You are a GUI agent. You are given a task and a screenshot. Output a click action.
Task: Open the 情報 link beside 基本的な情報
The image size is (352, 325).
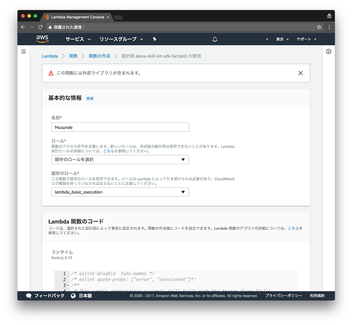(x=90, y=99)
